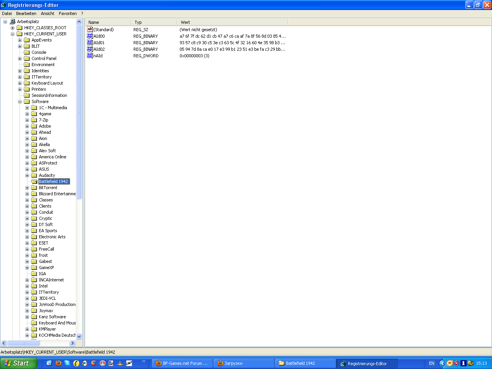Click the Software folder icon in tree
492x369 pixels.
[x=27, y=101]
